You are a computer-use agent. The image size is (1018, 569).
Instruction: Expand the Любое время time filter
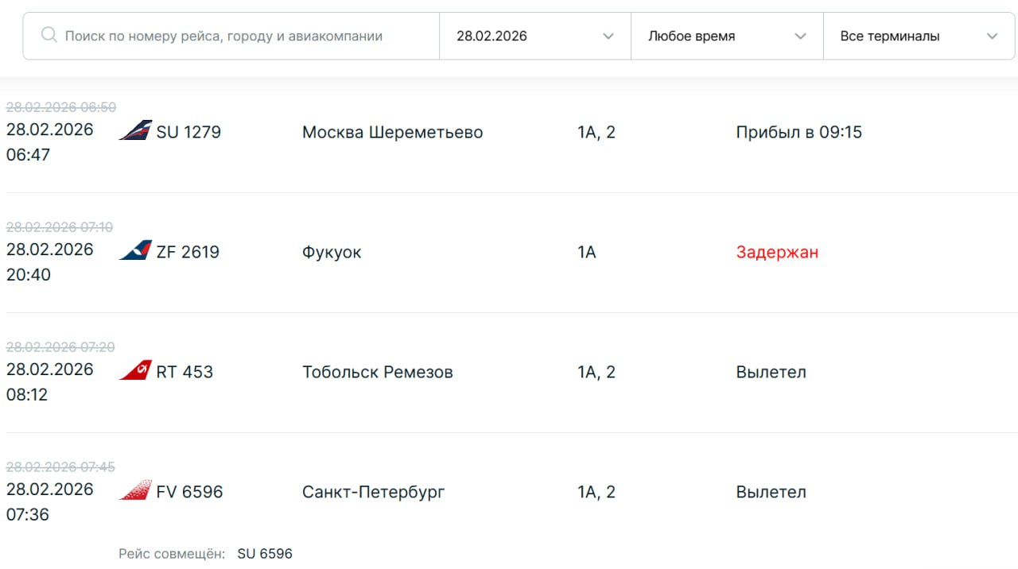pos(727,36)
